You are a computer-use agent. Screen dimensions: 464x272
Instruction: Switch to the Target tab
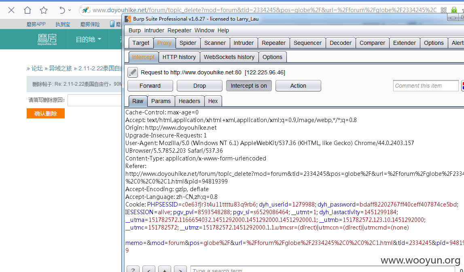(x=141, y=43)
